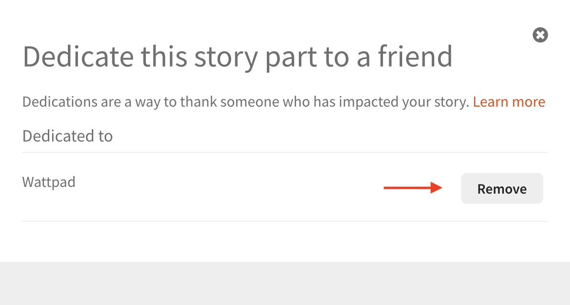Click the divider line under 'Dedicated to'
Image resolution: width=570 pixels, height=305 pixels.
click(x=285, y=152)
